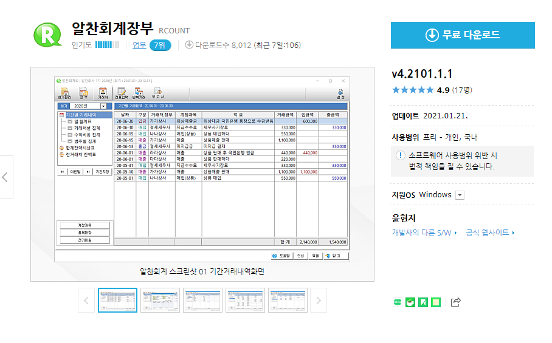Screen dimensions: 552x343
Task: Share to Naver Blog icon
Action: click(398, 302)
